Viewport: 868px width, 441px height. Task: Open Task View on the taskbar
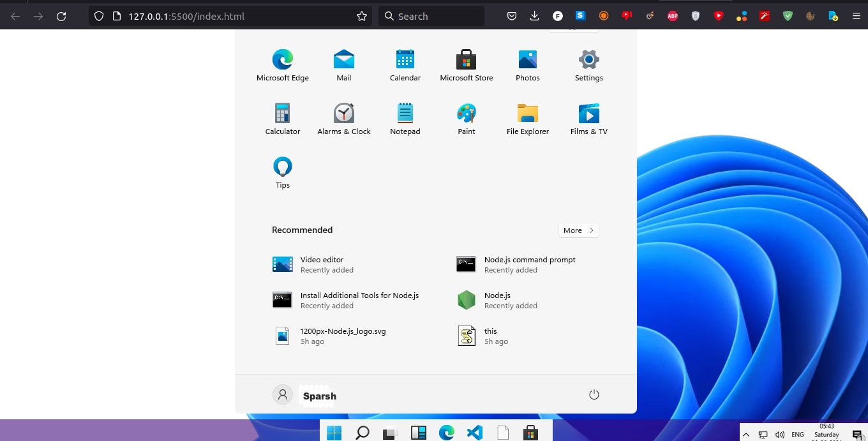391,433
